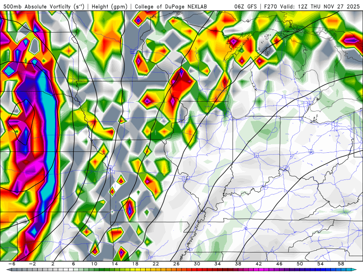Click the '50' color scale label
The image size is (363, 272).
click(x=300, y=264)
